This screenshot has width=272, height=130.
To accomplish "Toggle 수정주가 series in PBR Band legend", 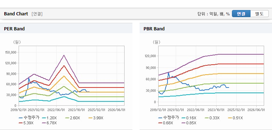I will 169,118.
